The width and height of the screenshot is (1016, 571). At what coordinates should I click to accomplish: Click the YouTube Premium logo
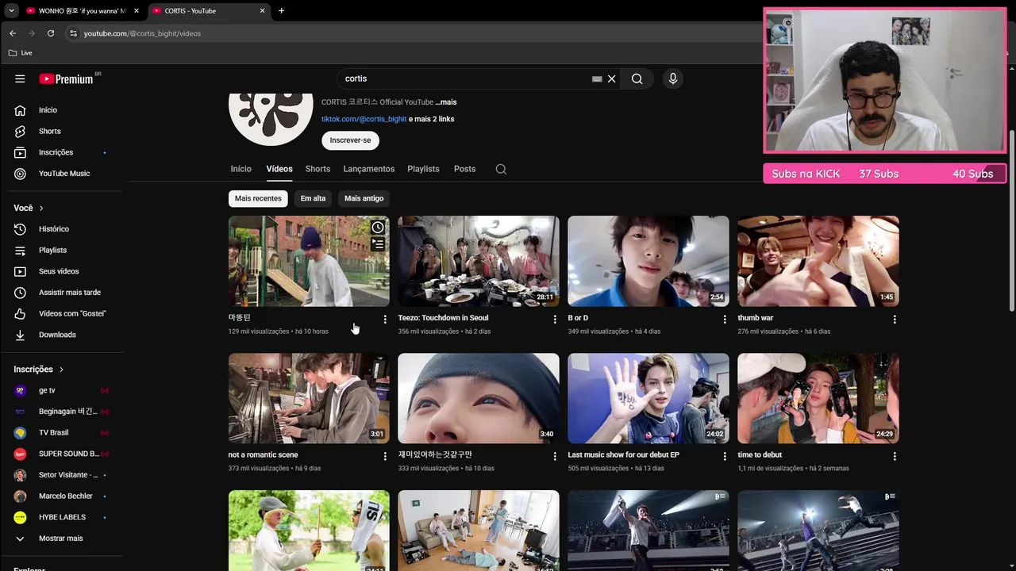tap(67, 79)
